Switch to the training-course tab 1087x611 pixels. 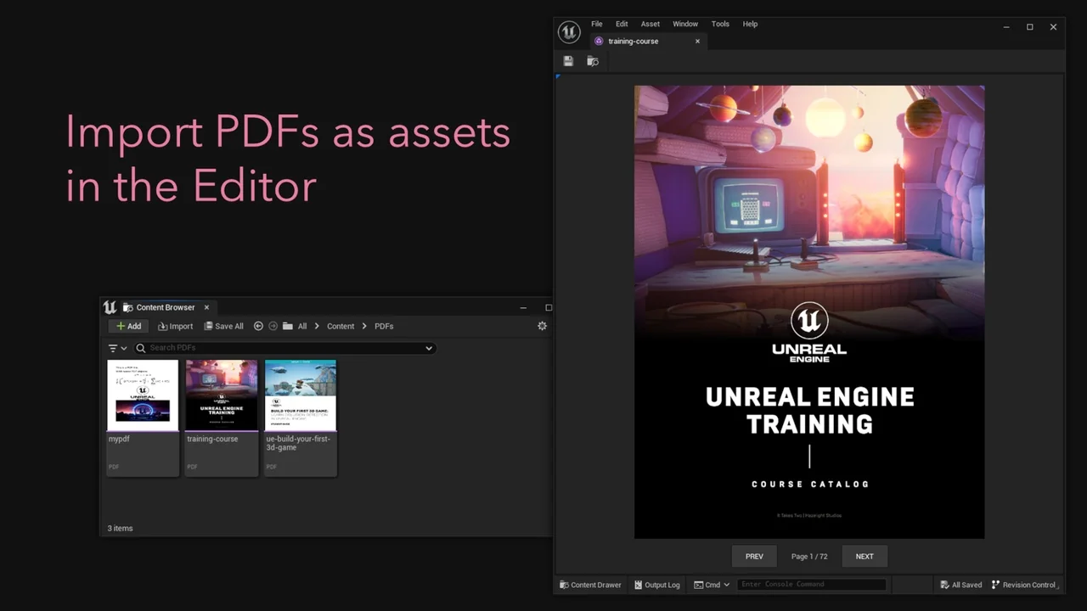click(x=633, y=41)
